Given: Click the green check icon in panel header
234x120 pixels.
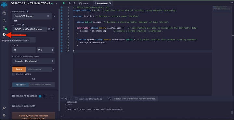Looking at the screenshot, I should coord(52,3).
